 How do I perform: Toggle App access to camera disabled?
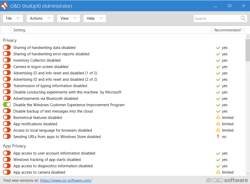(x=7, y=172)
